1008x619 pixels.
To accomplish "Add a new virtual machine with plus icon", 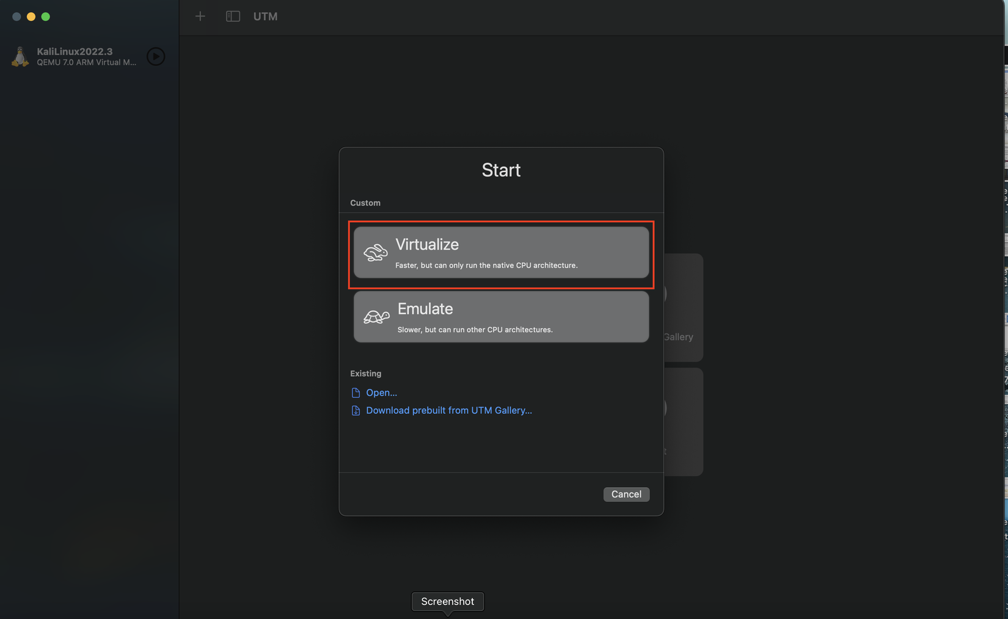I will pos(200,16).
